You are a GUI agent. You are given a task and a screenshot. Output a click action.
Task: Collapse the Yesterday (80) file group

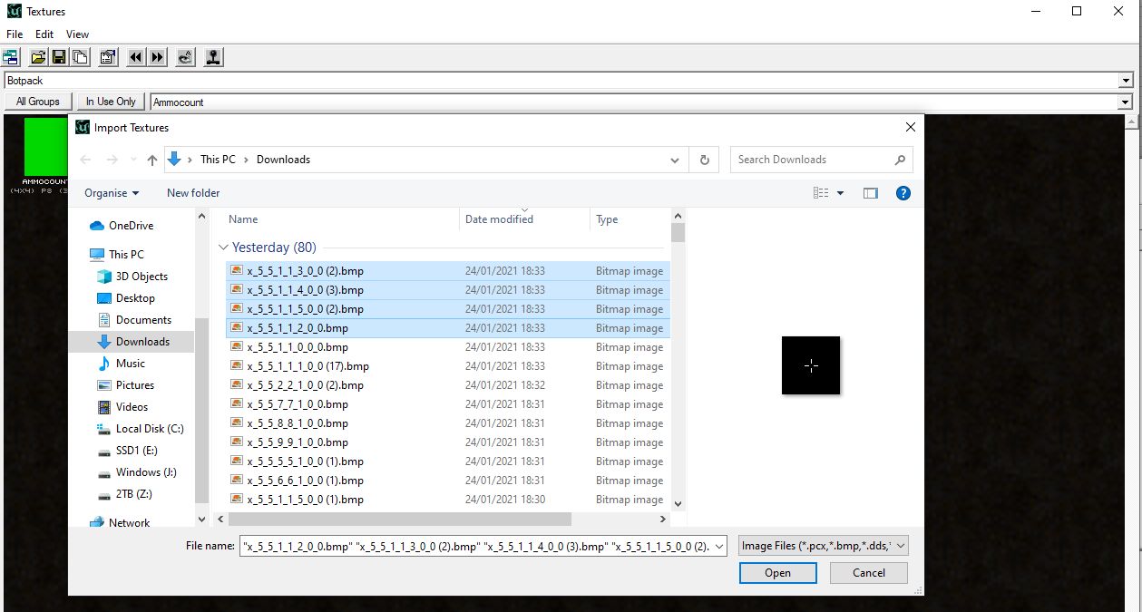pos(224,248)
